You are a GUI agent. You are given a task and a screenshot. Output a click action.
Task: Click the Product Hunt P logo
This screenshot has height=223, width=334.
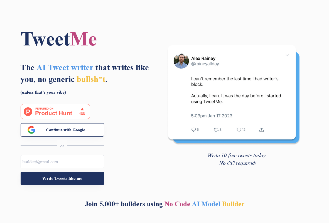(28, 111)
